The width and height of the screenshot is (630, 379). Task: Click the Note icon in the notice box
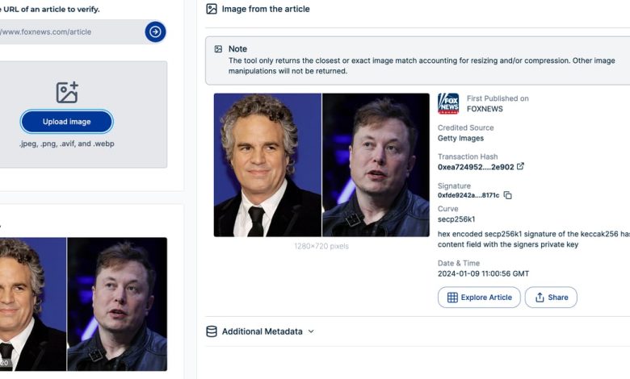point(218,49)
